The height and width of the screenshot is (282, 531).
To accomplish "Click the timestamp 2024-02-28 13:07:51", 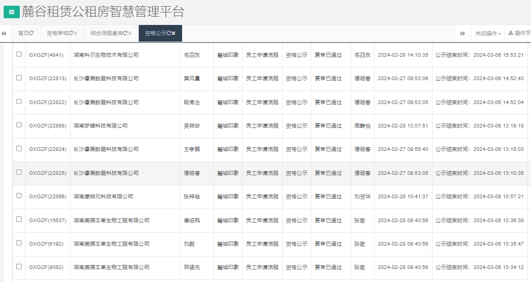I will point(403,125).
